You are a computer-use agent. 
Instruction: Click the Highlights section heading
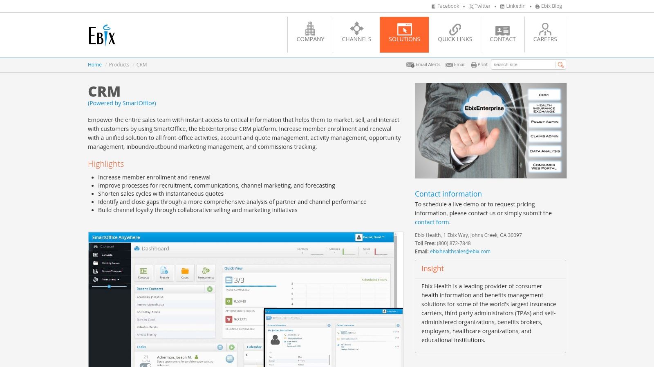point(106,164)
